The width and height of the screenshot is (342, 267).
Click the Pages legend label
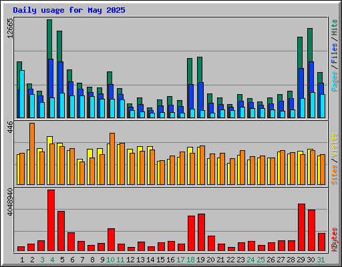coord(334,81)
